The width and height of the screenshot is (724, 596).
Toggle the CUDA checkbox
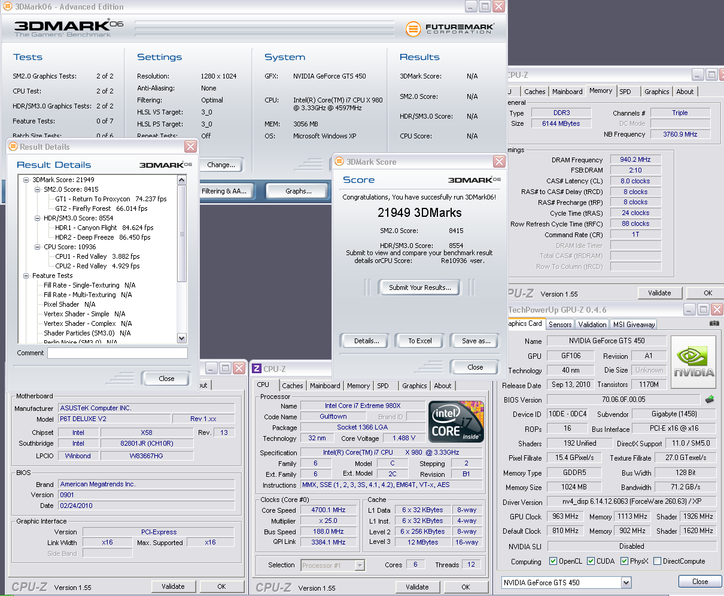click(x=591, y=561)
